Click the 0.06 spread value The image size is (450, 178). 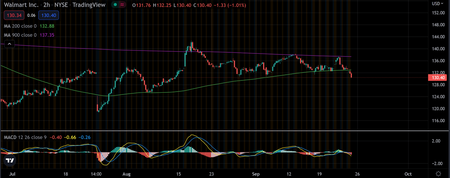coord(31,15)
